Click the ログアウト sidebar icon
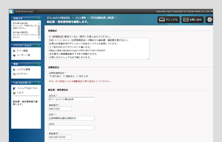 tap(14, 74)
